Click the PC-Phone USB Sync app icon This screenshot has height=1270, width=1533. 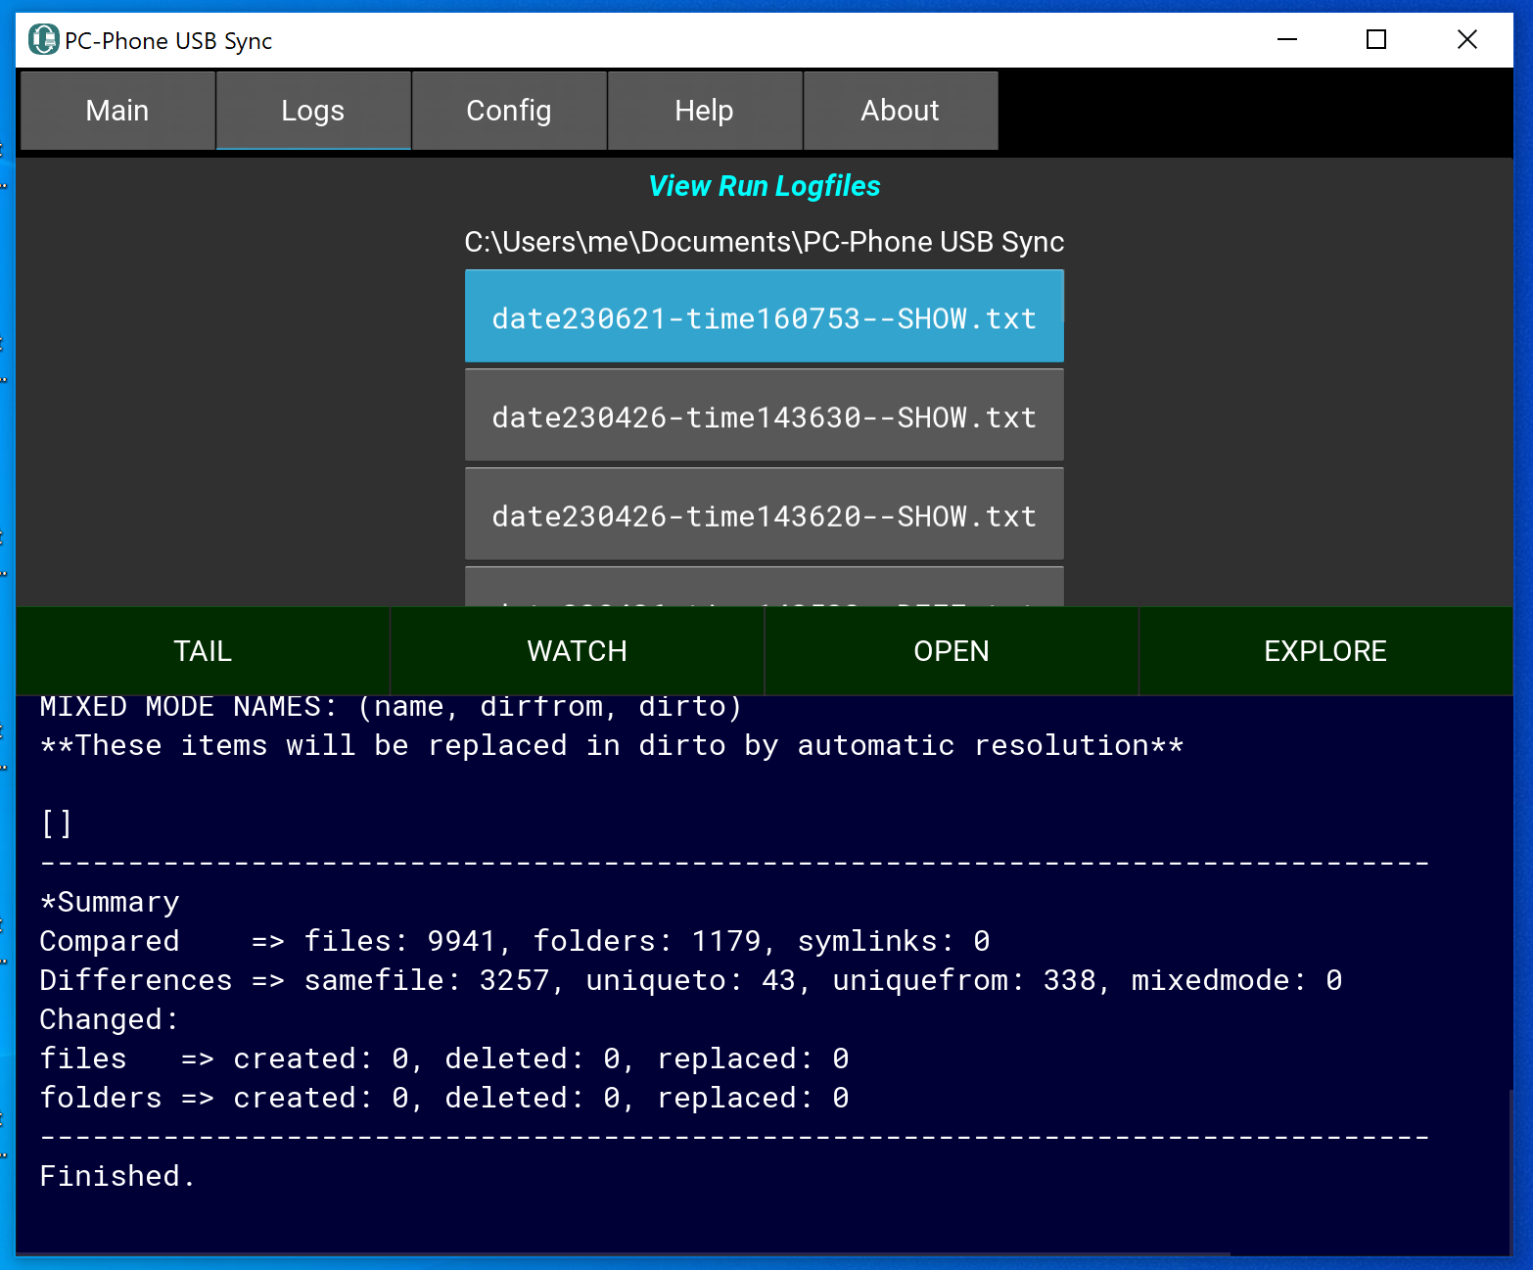(x=43, y=40)
